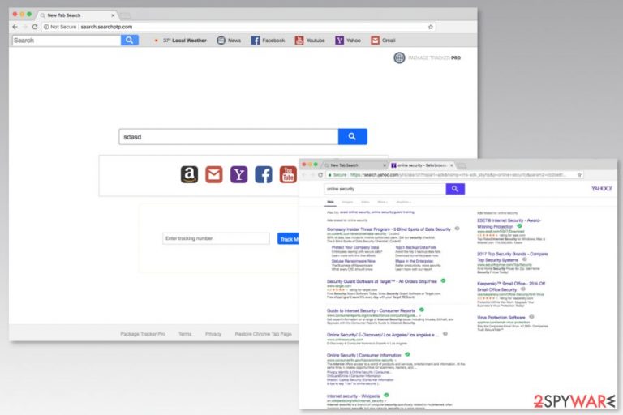Bookmark the Yahoo search page with the star

(579, 175)
